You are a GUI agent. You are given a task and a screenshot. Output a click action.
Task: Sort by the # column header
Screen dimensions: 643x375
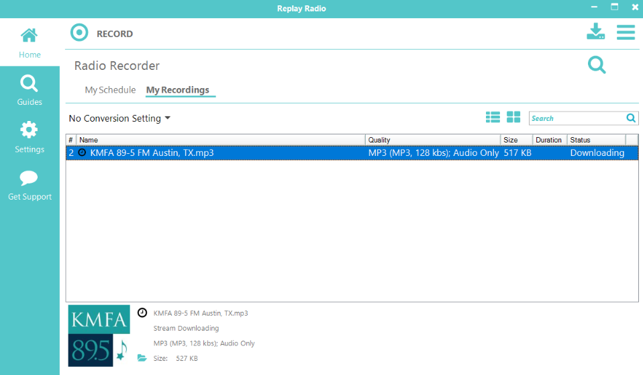click(x=71, y=140)
